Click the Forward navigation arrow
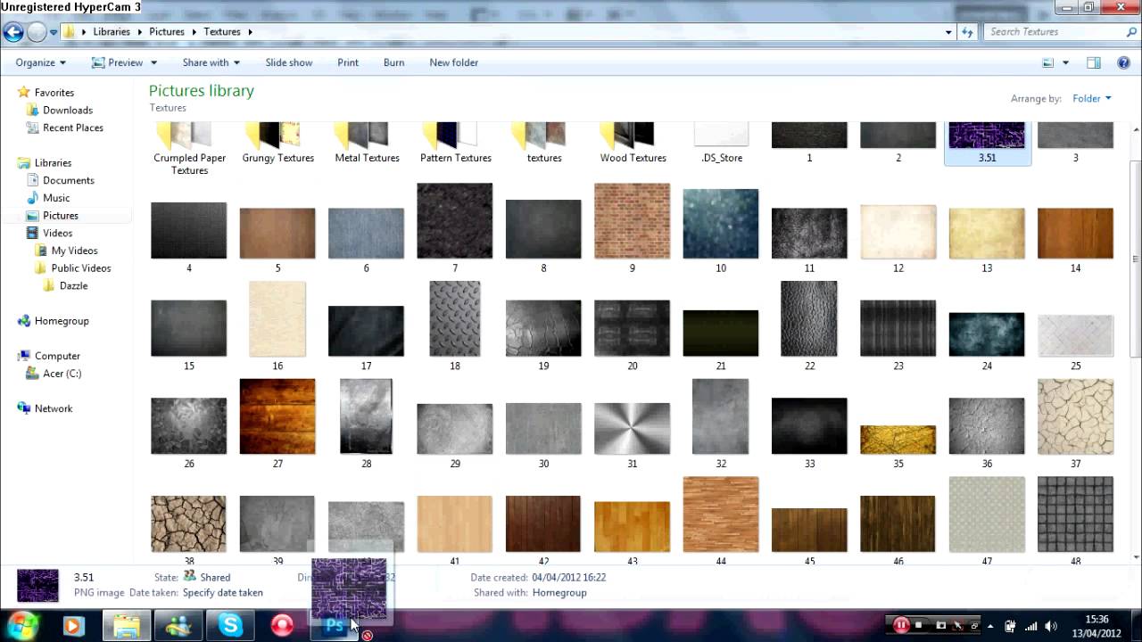1142x642 pixels. (x=37, y=32)
